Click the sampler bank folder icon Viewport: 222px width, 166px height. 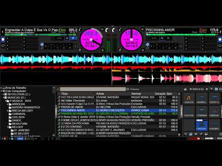(185, 89)
